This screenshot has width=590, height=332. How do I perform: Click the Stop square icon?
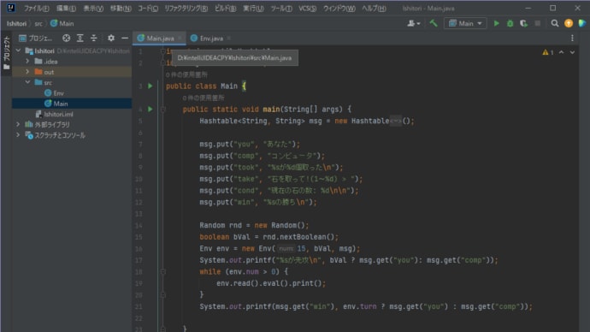click(x=538, y=23)
